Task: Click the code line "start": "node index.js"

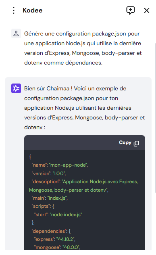Action: point(58,215)
